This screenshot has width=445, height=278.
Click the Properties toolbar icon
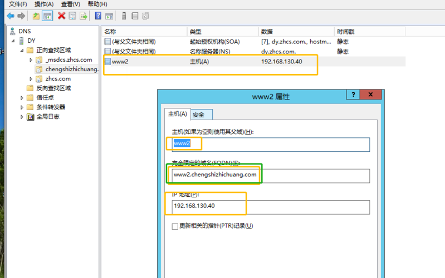pyautogui.click(x=72, y=16)
